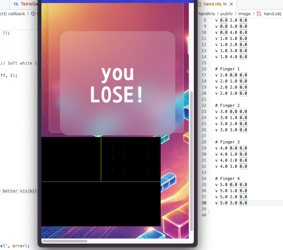The height and width of the screenshot is (250, 283).
Task: Click the 'v 2.0 3.0 0.0' line
Action: tap(231, 93)
